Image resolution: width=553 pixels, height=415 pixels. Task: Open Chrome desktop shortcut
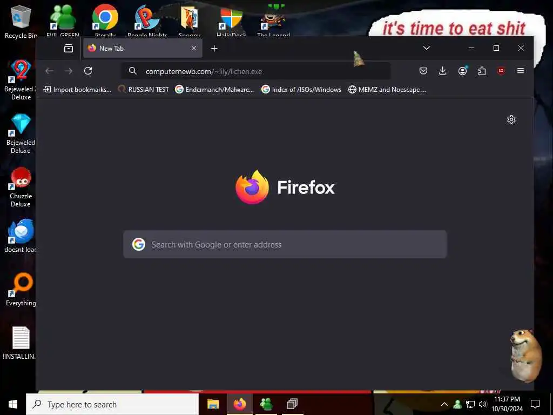pos(105,21)
